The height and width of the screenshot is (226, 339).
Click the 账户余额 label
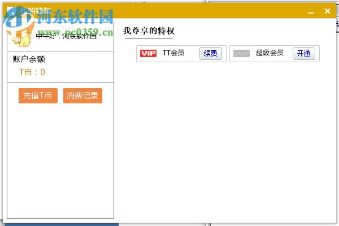29,59
